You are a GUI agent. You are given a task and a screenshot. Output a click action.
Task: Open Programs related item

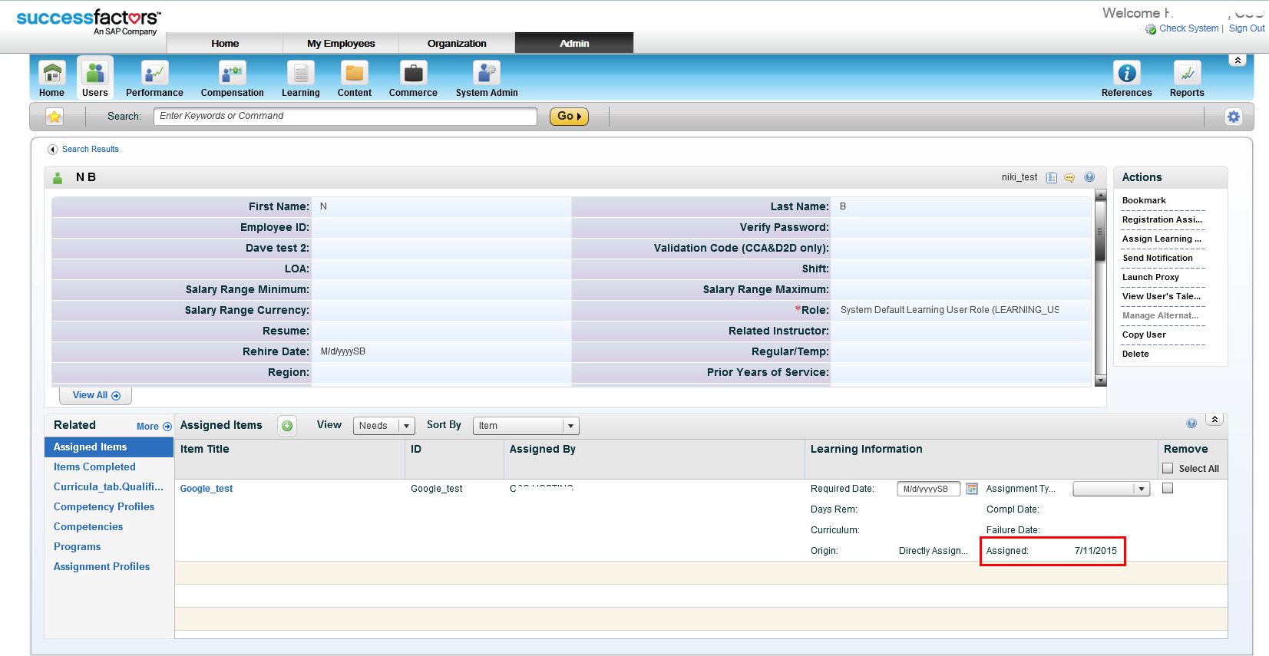[x=77, y=547]
